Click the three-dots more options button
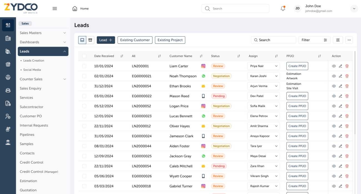The image size is (361, 194). 349,40
